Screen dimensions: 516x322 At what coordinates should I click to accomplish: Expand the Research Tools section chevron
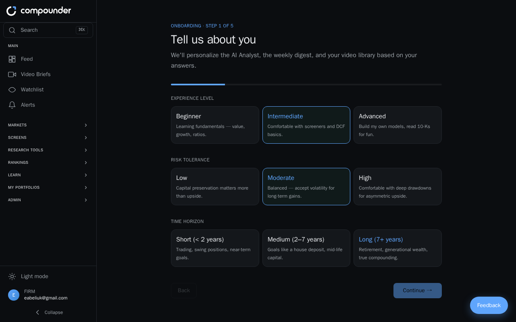85,150
